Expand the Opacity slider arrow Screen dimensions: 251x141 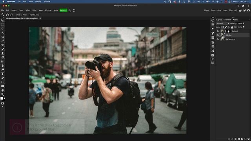(244, 23)
